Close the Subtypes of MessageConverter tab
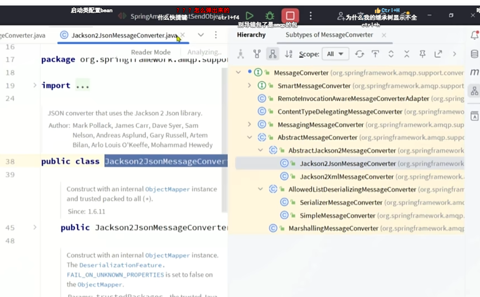 (x=384, y=35)
